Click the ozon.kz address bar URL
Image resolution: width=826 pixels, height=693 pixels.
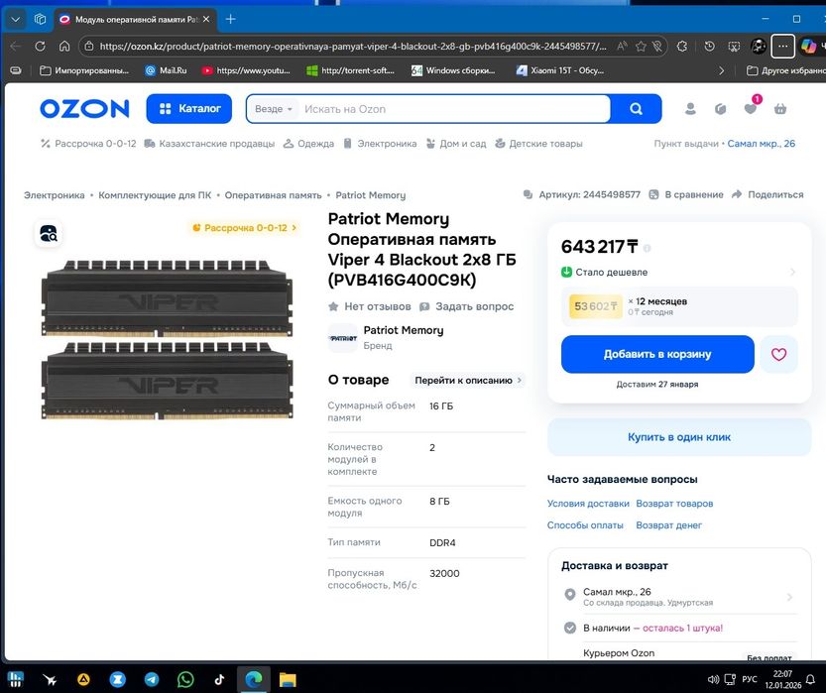click(x=352, y=47)
